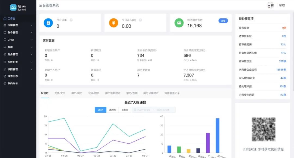
Task: Enable the 自定义 custom range option
Action: [125, 110]
